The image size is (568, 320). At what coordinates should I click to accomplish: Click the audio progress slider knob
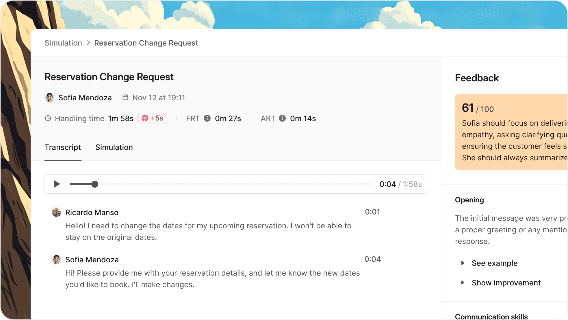[95, 184]
